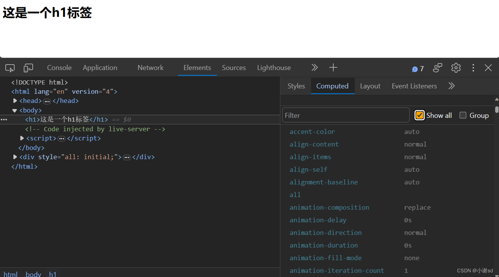Click the animation-direction property

point(326,233)
